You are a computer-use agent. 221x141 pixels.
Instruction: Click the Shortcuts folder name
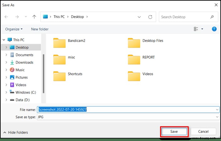pos(75,74)
